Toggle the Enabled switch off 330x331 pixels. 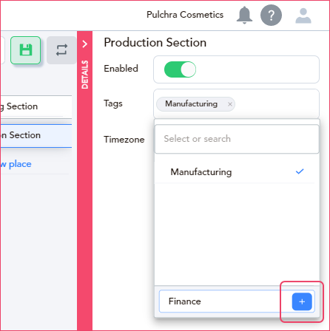coord(180,69)
